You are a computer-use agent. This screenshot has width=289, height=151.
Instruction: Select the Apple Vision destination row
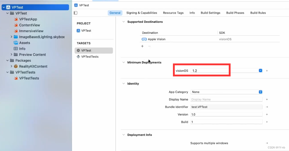tap(157, 39)
